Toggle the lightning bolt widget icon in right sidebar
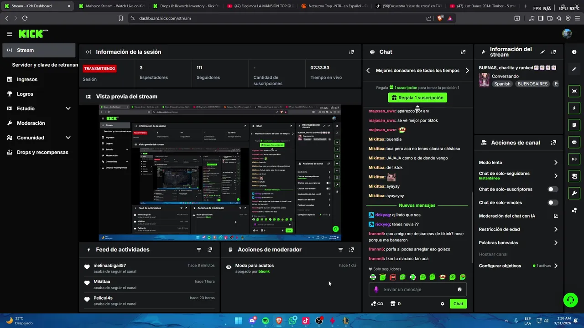Screen dimensions: 584x328 pyautogui.click(x=574, y=108)
